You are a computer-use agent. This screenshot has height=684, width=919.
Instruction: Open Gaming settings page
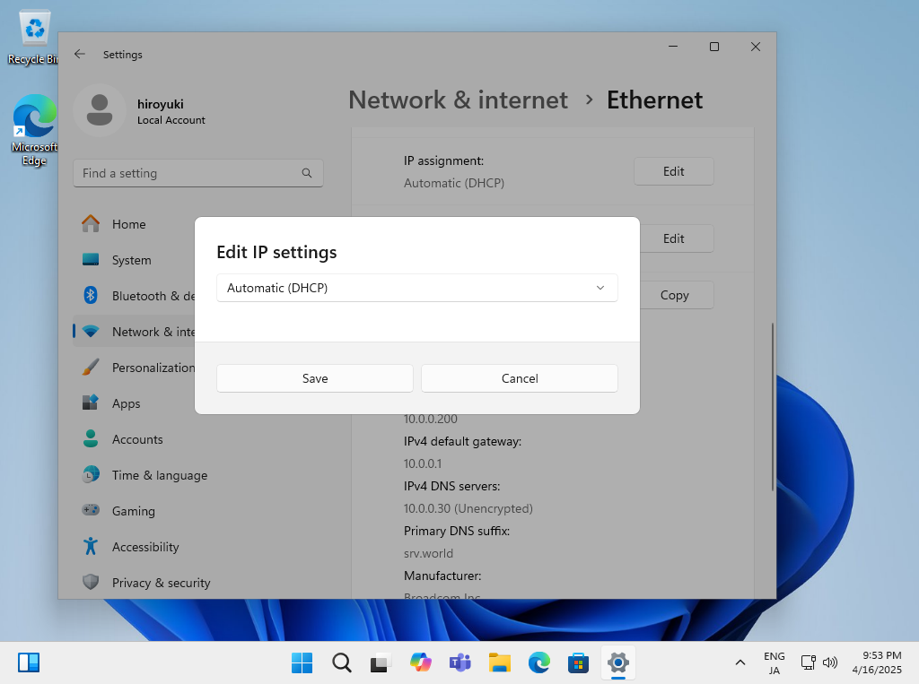coord(198,511)
